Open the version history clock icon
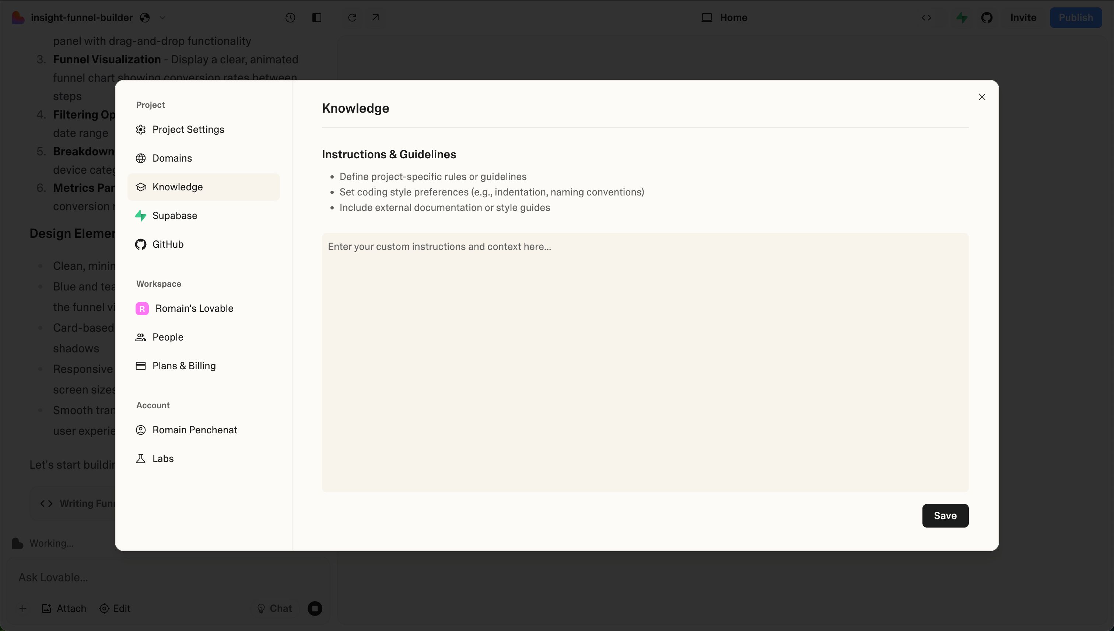Screen dimensions: 1114x631 tap(290, 18)
